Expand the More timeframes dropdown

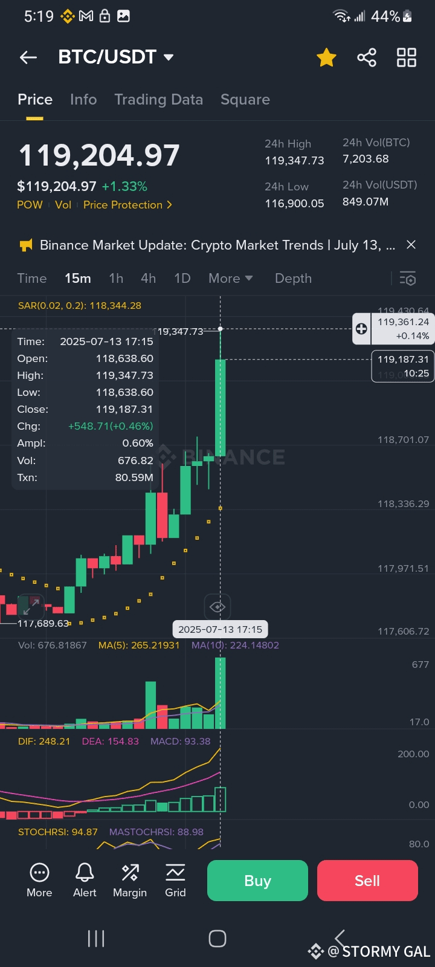tap(230, 278)
